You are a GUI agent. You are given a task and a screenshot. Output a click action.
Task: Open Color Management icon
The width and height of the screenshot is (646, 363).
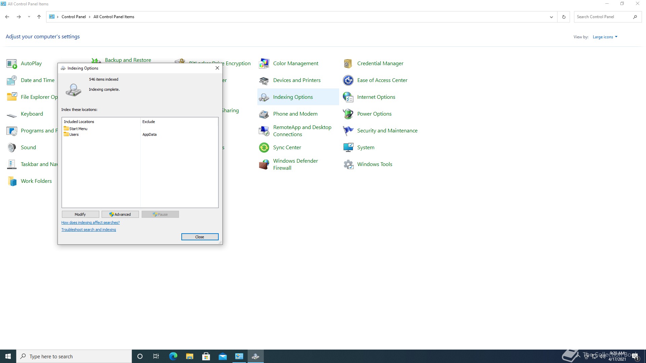tap(264, 64)
